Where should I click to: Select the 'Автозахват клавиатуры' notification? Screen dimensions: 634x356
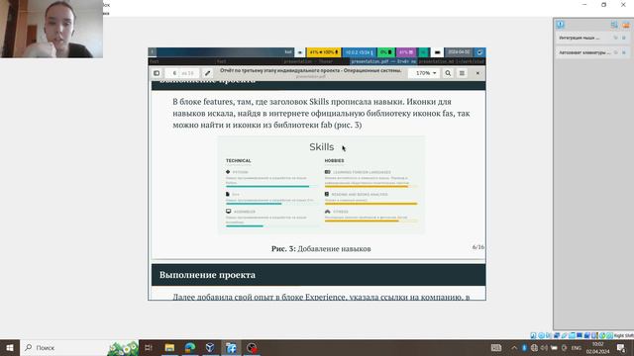[x=592, y=52]
